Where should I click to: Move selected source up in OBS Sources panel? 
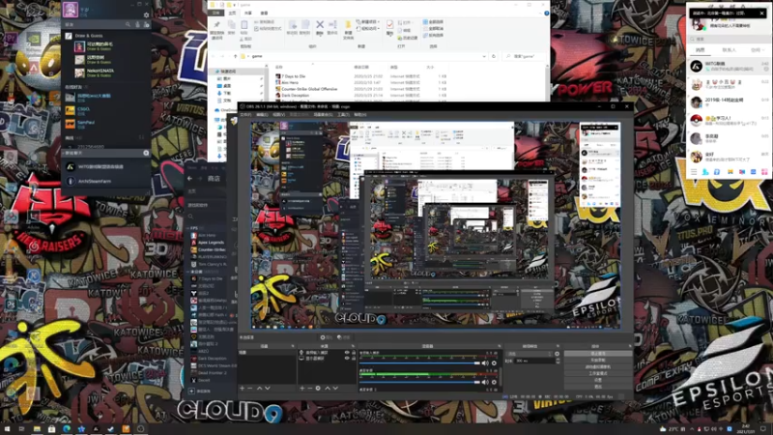pos(328,389)
